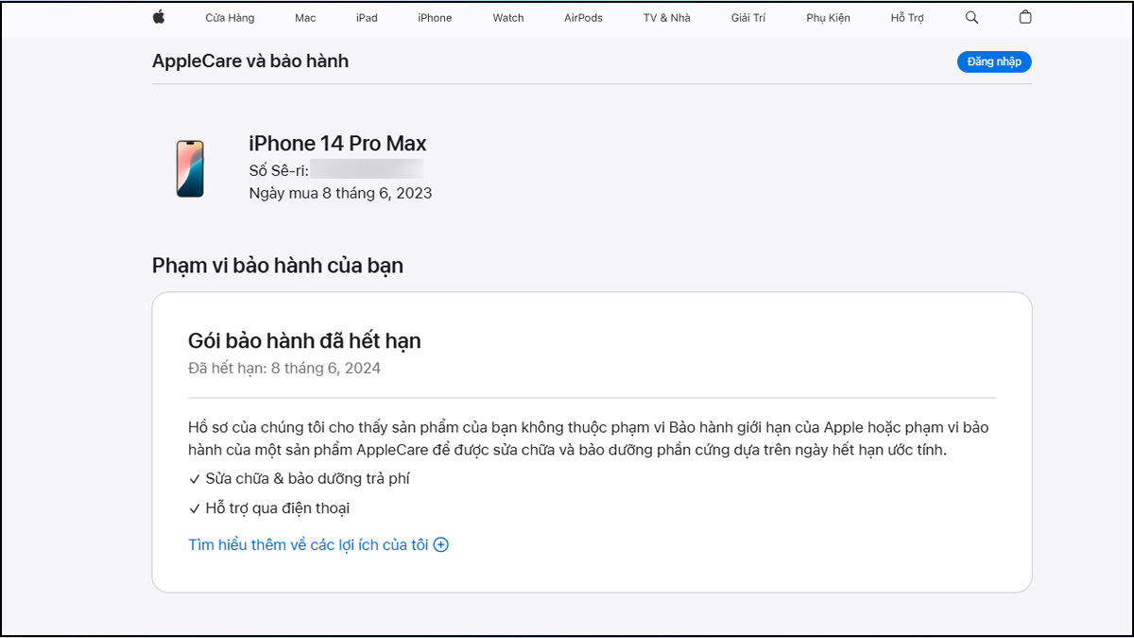This screenshot has height=638, width=1134.
Task: Open the Apple logo home link
Action: click(159, 17)
